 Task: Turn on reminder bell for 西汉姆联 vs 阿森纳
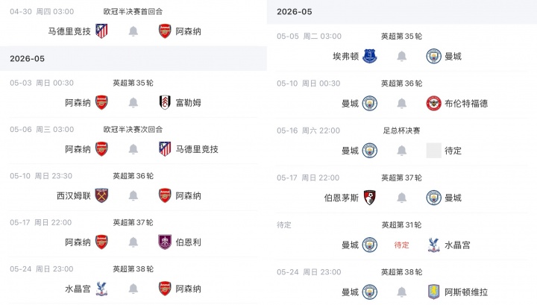[x=134, y=196]
